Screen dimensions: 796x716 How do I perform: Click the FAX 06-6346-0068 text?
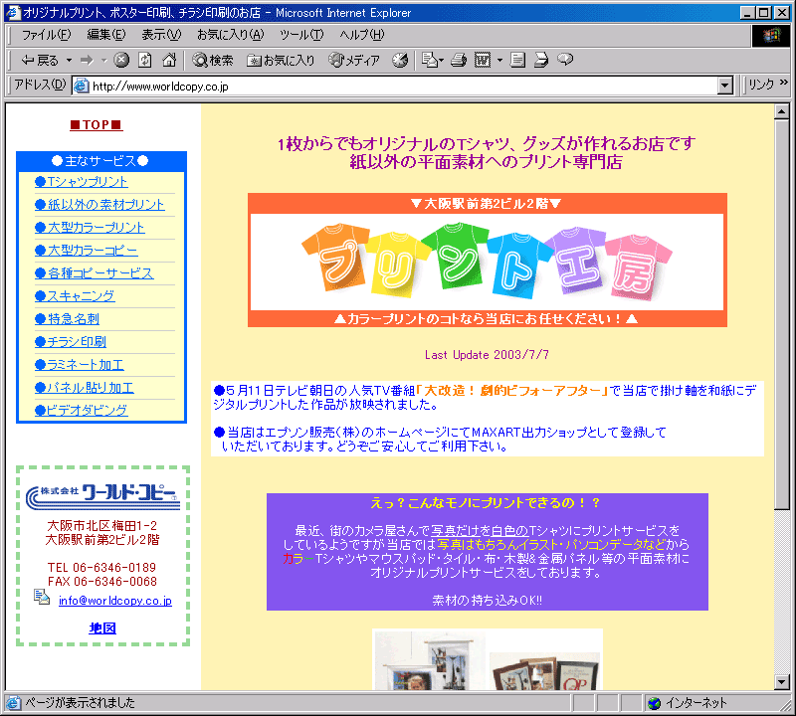tap(102, 582)
